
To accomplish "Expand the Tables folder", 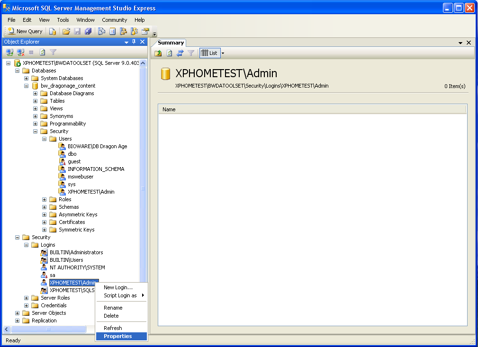I will point(36,101).
